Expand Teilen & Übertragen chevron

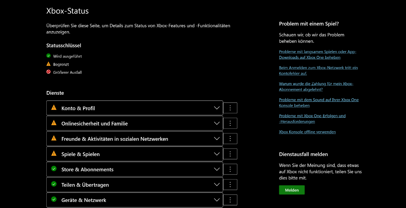click(217, 185)
